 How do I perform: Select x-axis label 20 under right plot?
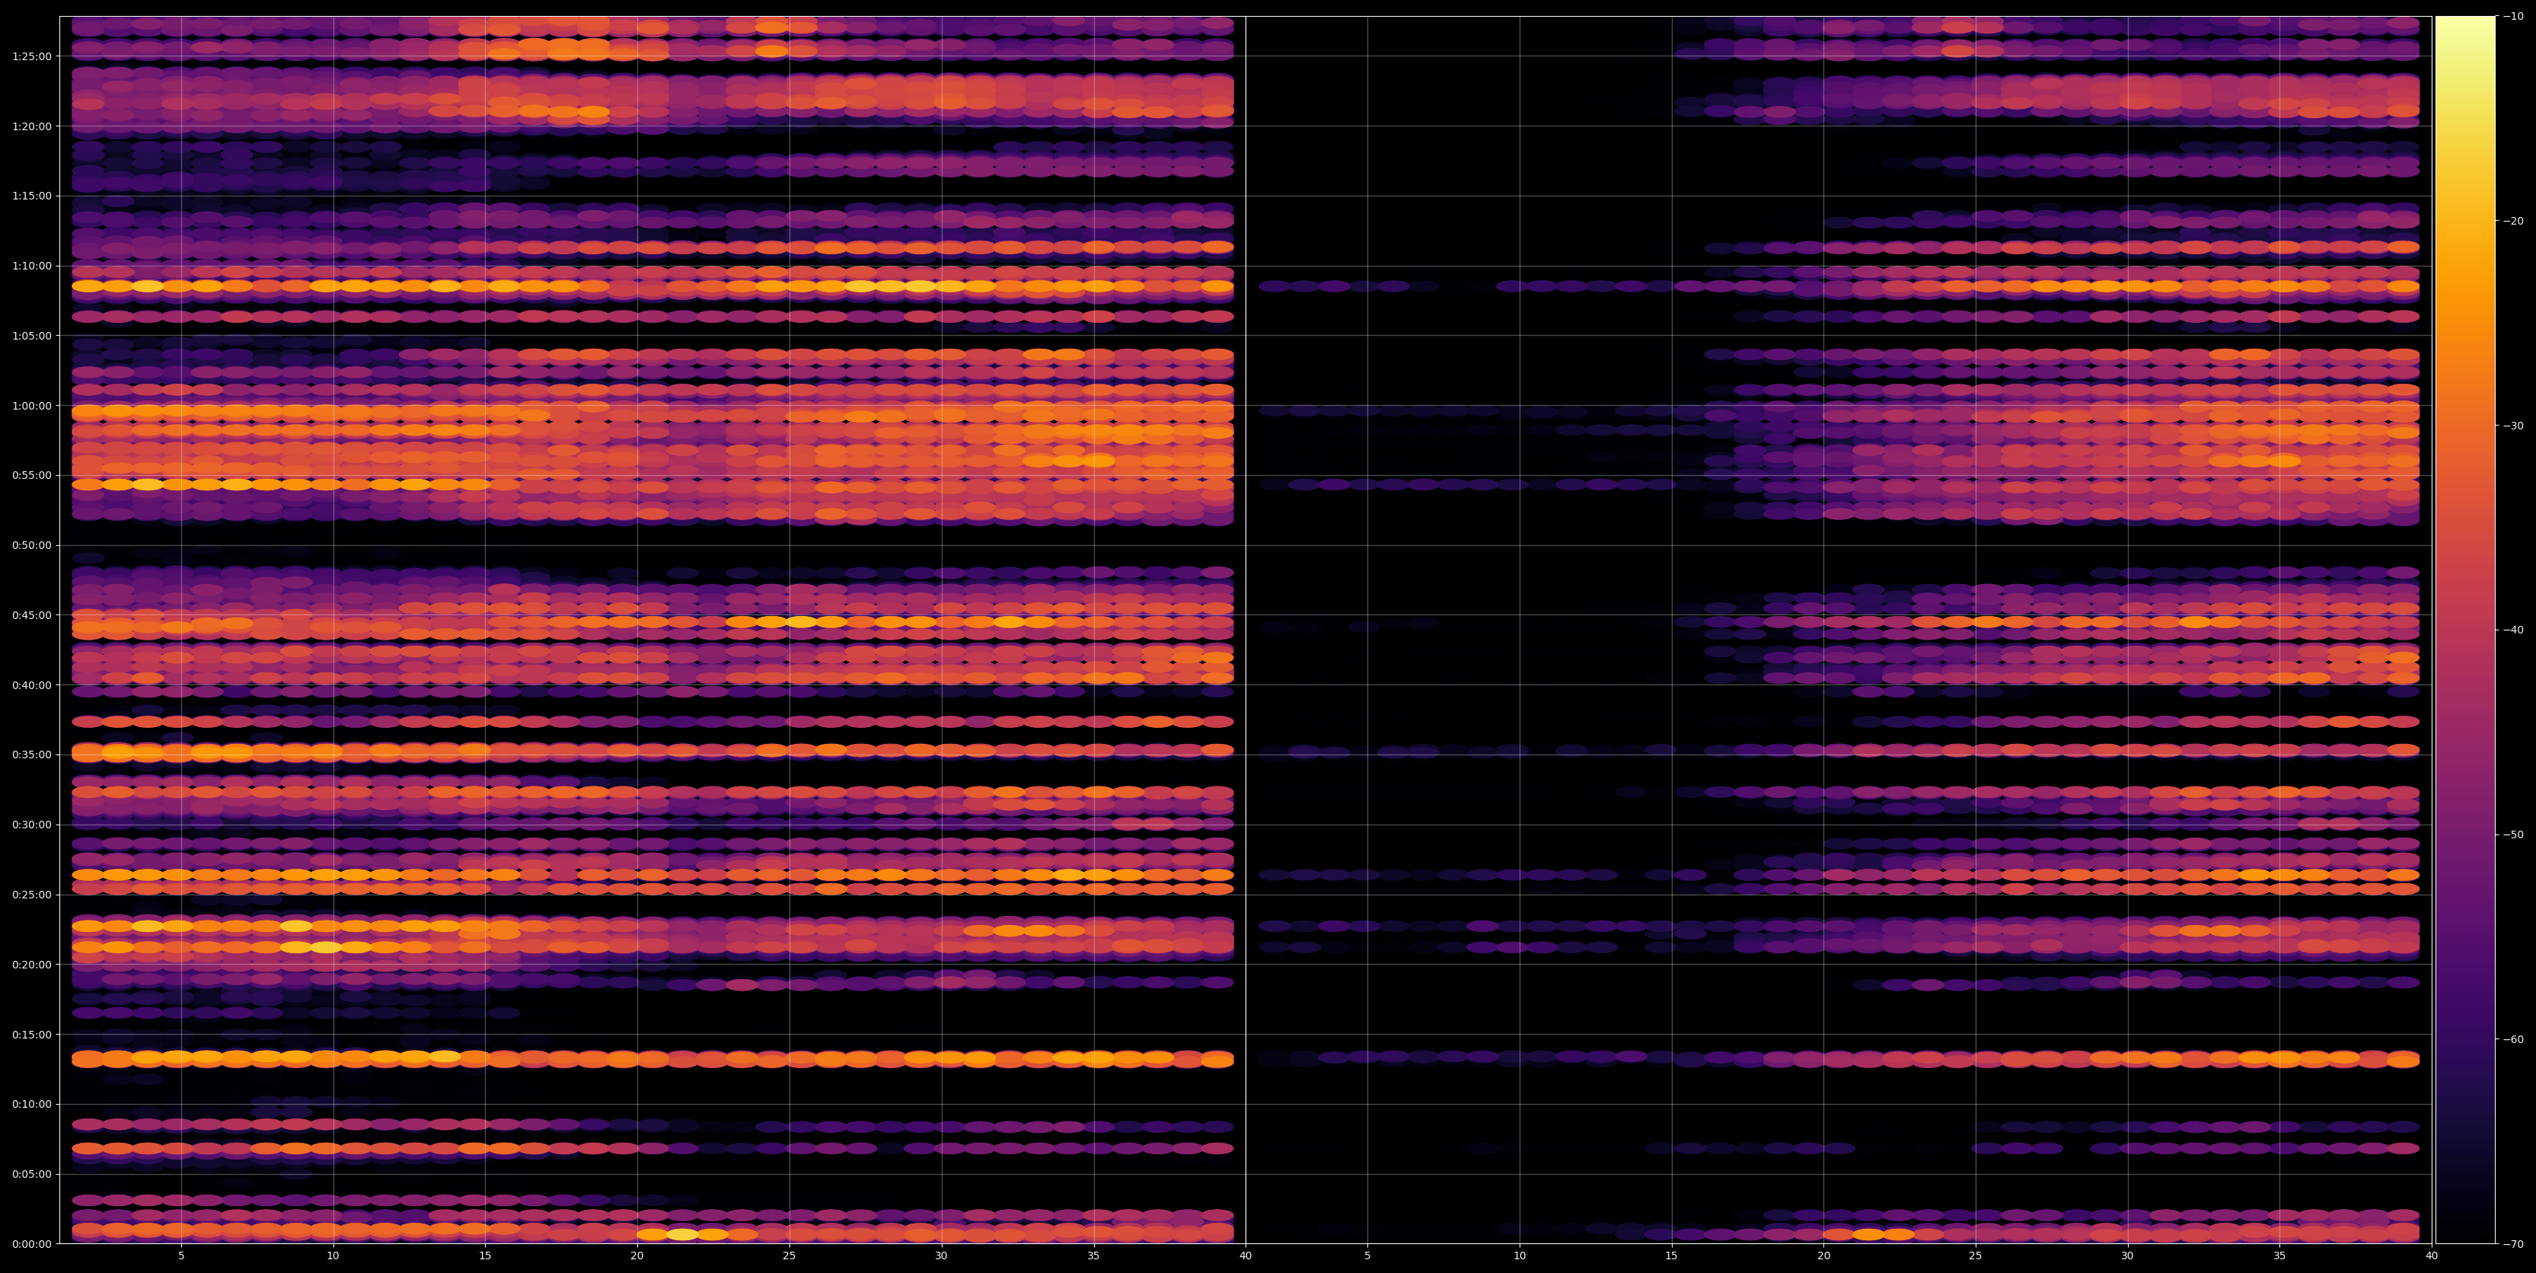(x=1823, y=1256)
